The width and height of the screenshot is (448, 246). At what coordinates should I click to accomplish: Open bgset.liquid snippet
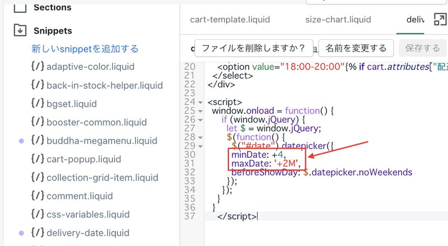[72, 103]
